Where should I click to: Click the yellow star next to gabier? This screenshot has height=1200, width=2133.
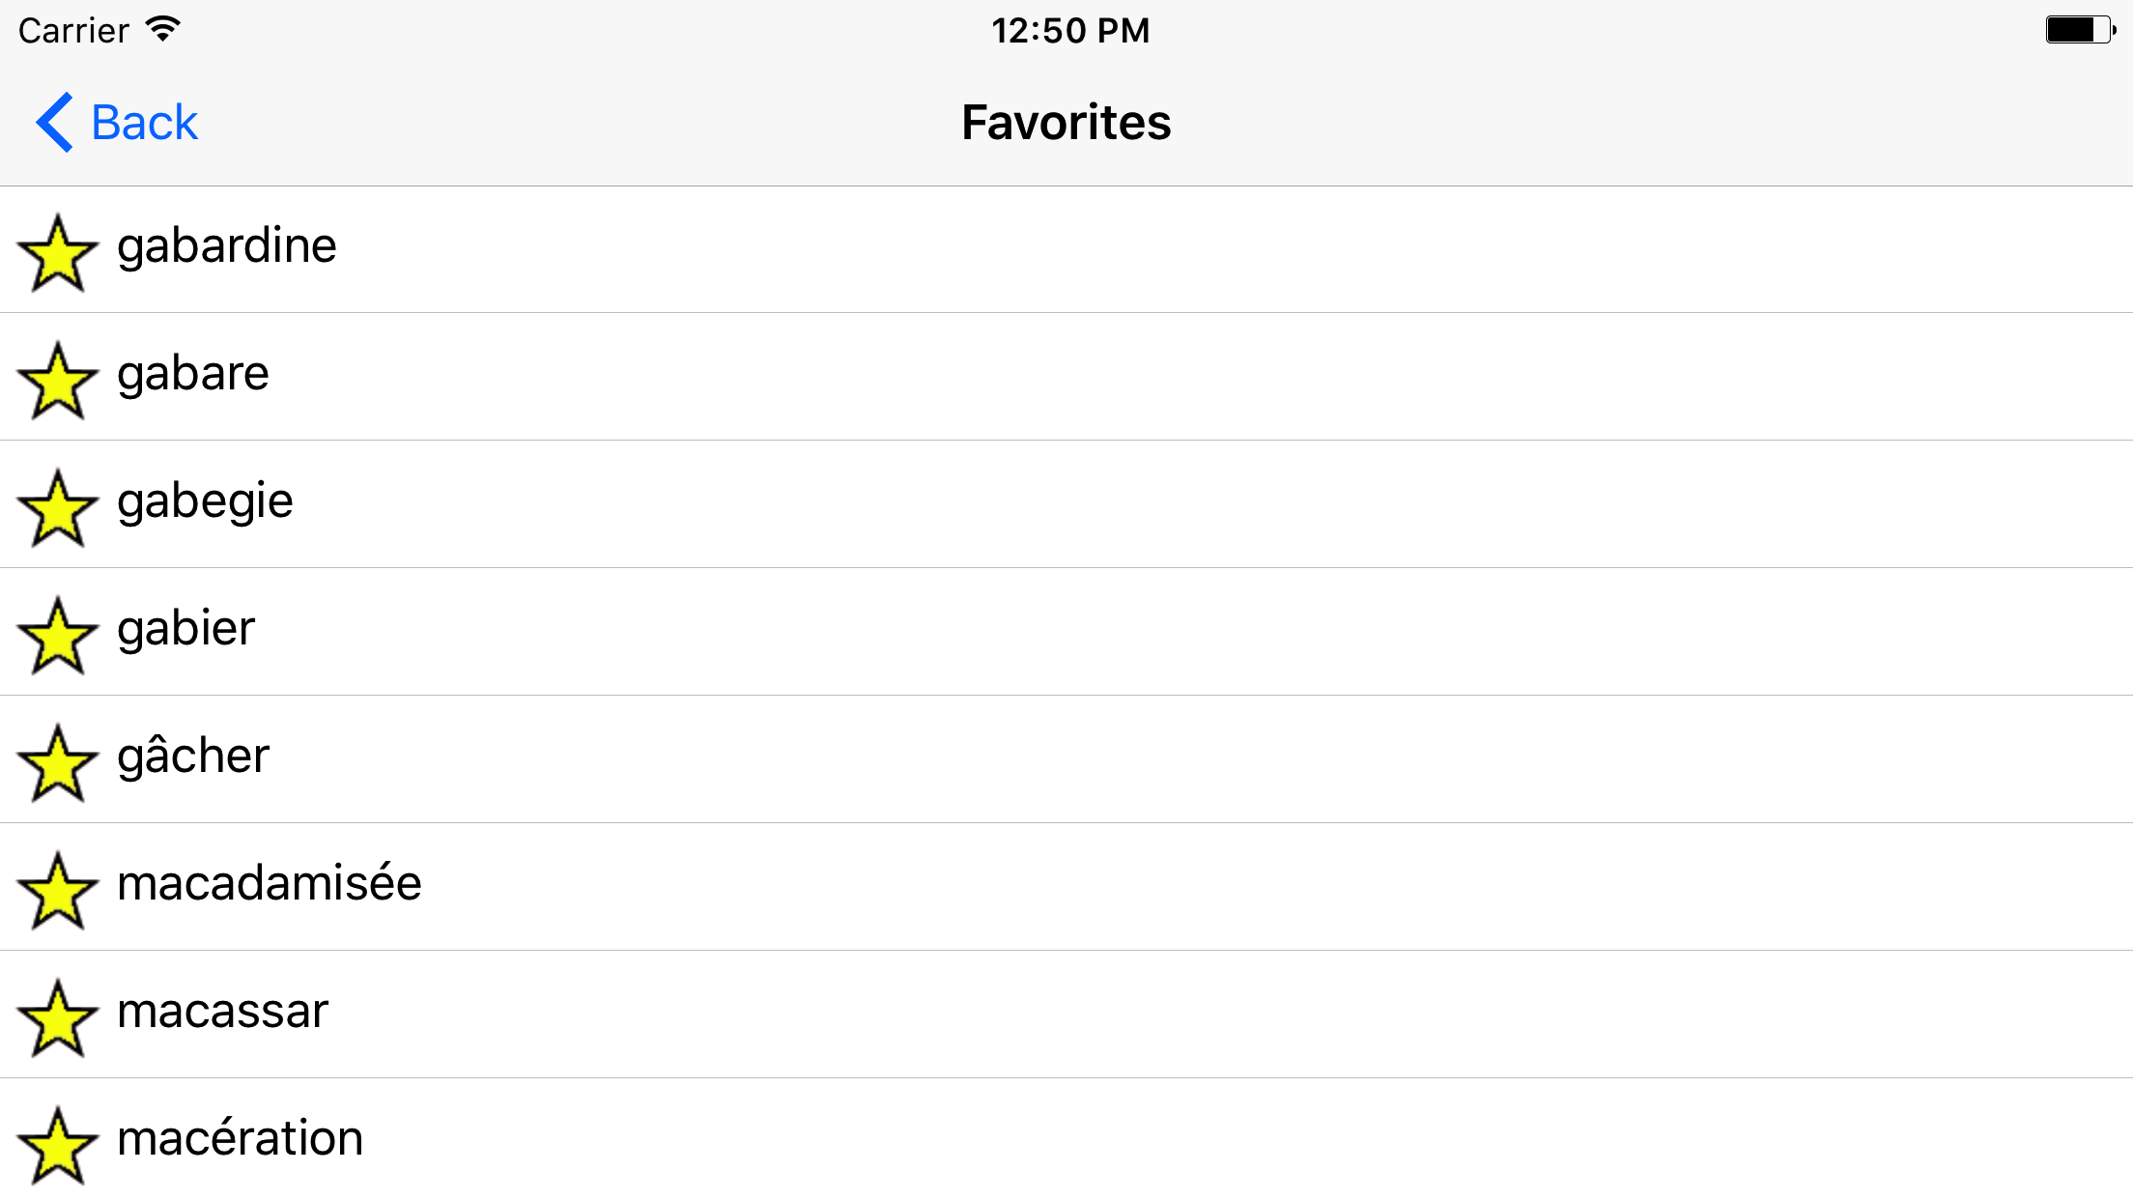(x=58, y=636)
